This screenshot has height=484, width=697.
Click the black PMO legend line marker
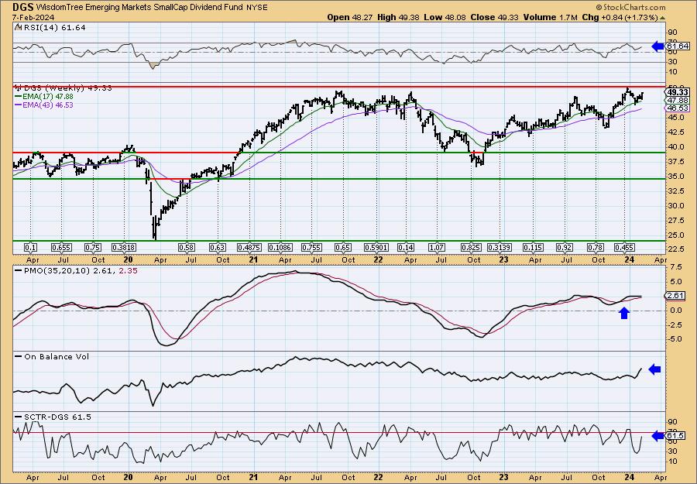point(18,270)
